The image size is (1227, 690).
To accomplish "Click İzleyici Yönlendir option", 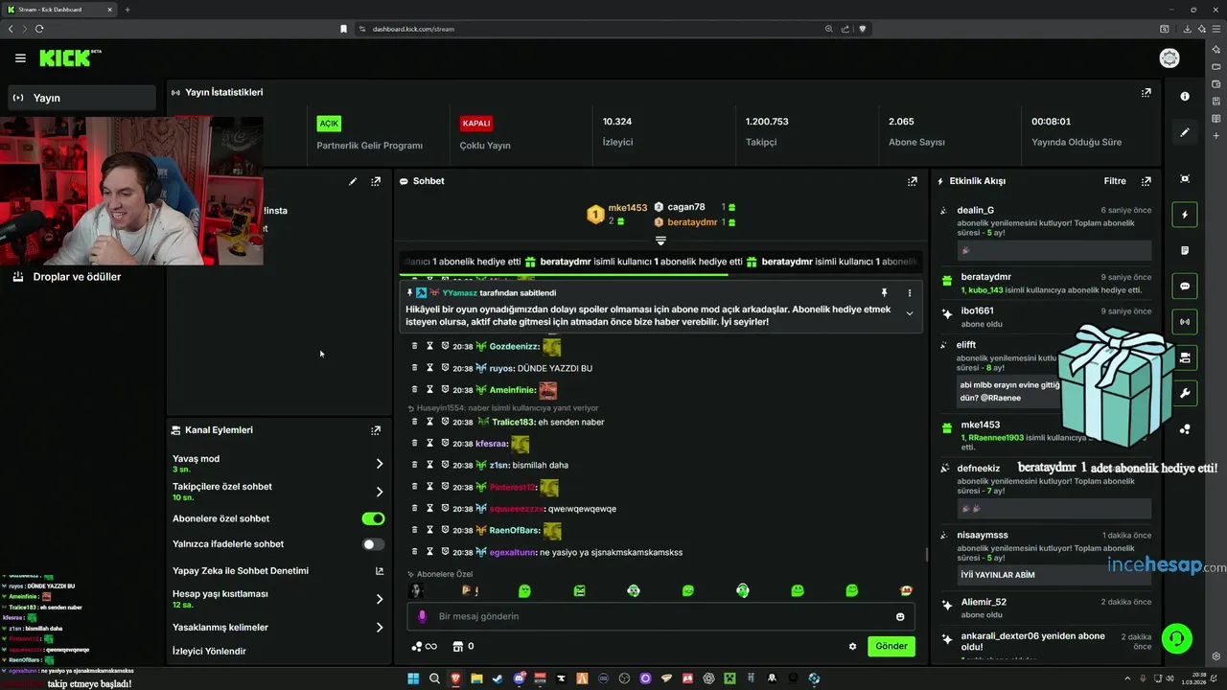I will tap(209, 652).
